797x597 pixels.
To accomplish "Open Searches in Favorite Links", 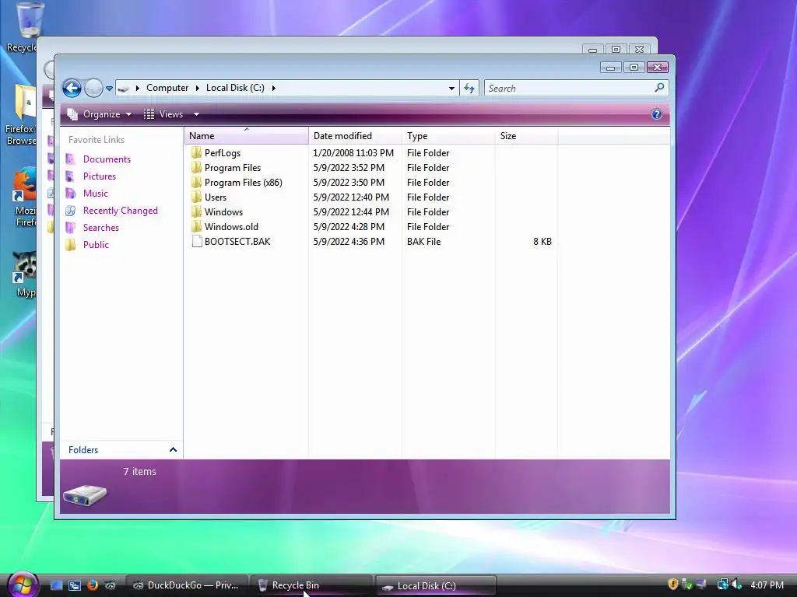I will (x=101, y=228).
